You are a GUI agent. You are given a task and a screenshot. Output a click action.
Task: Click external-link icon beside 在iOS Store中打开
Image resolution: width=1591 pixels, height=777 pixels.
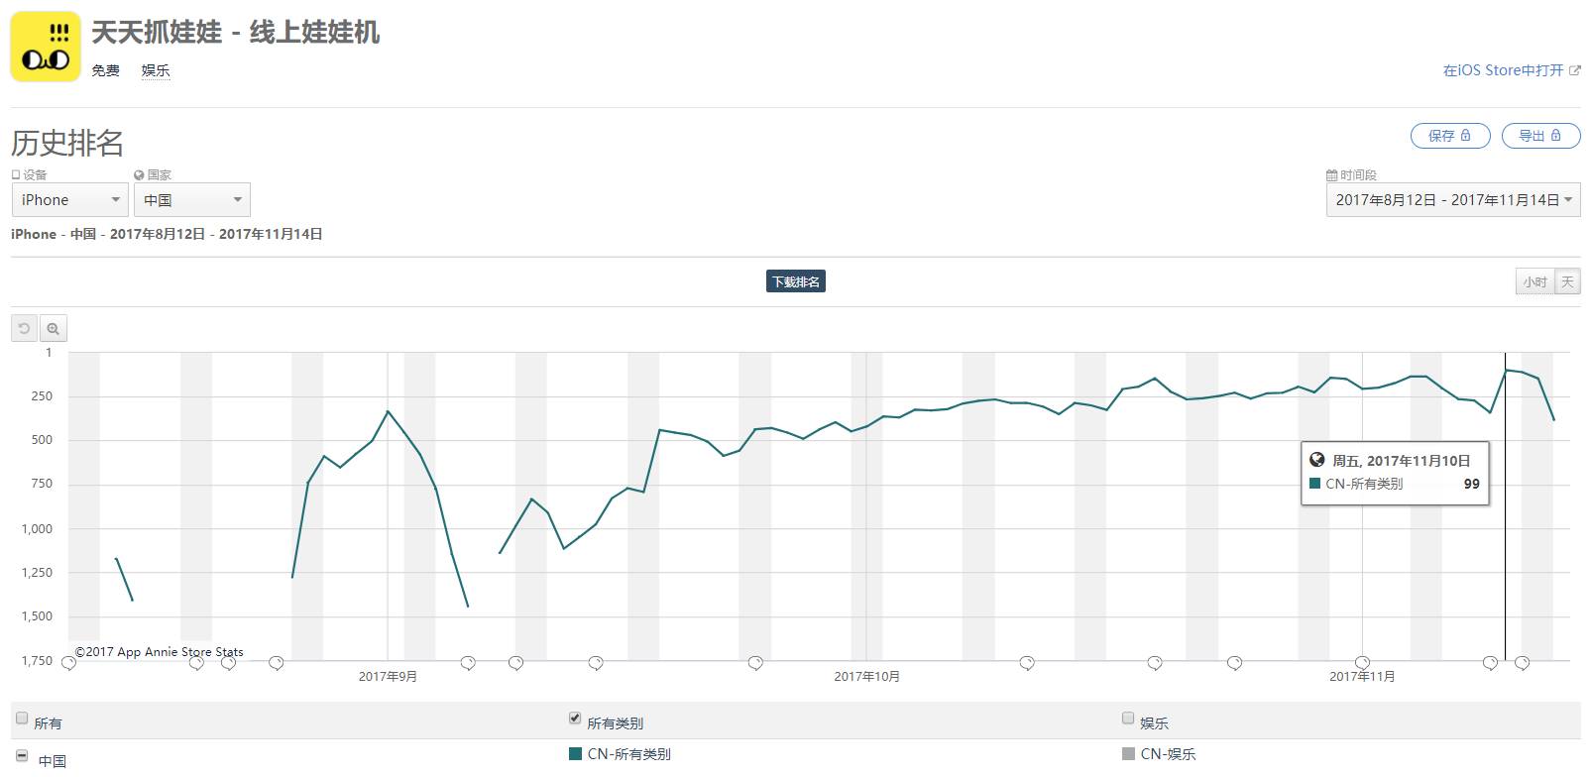point(1575,70)
